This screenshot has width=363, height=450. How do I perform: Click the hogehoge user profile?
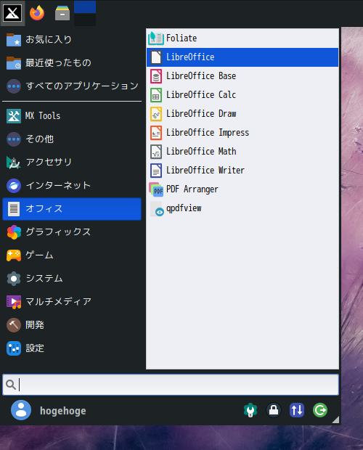click(x=49, y=410)
